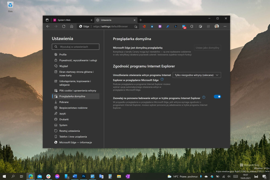The width and height of the screenshot is (270, 180).
Task: Select 'Przeglądarka domyślna' in sidebar
Action: (x=76, y=96)
